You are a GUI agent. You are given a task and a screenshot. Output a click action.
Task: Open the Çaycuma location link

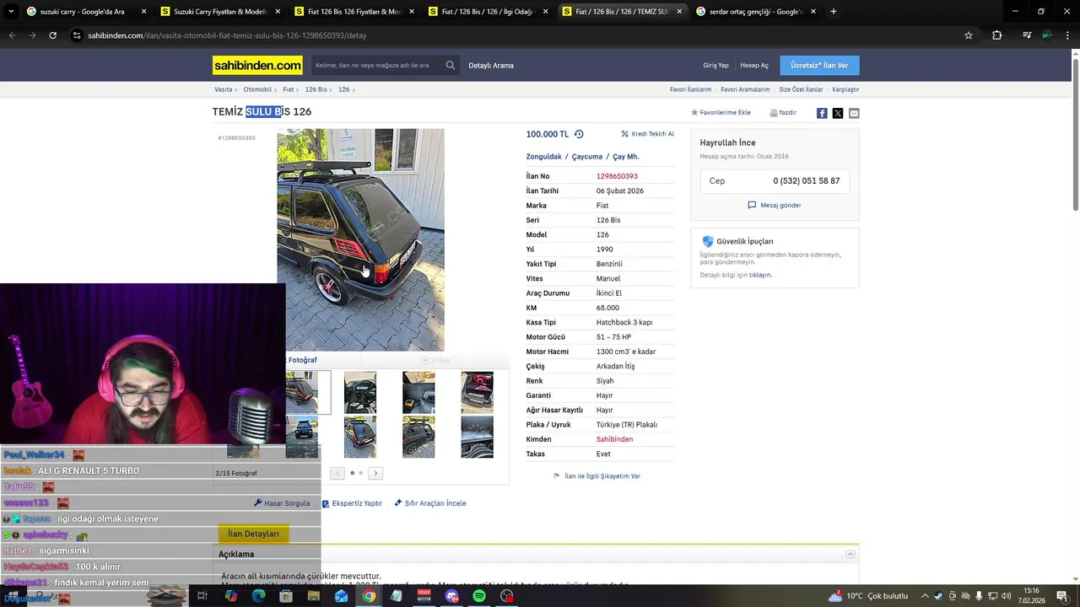(587, 156)
